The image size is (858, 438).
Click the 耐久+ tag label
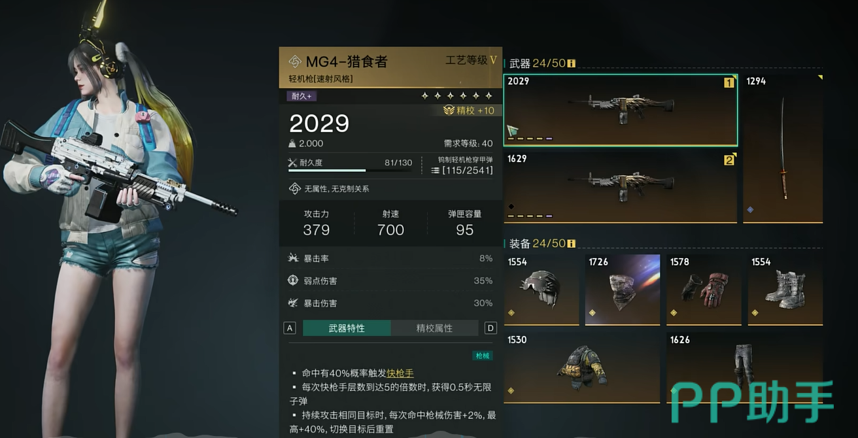click(301, 96)
